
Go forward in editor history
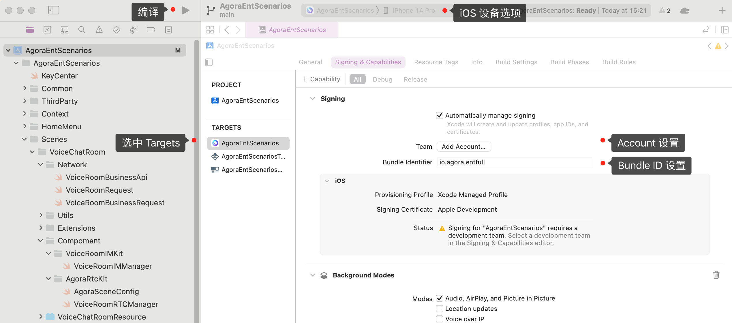click(x=238, y=30)
